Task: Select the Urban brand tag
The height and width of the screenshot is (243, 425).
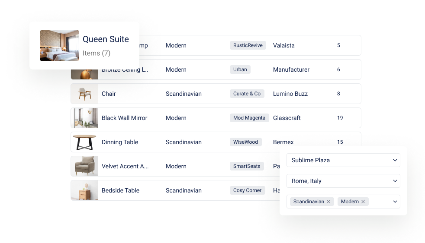Action: pos(240,69)
